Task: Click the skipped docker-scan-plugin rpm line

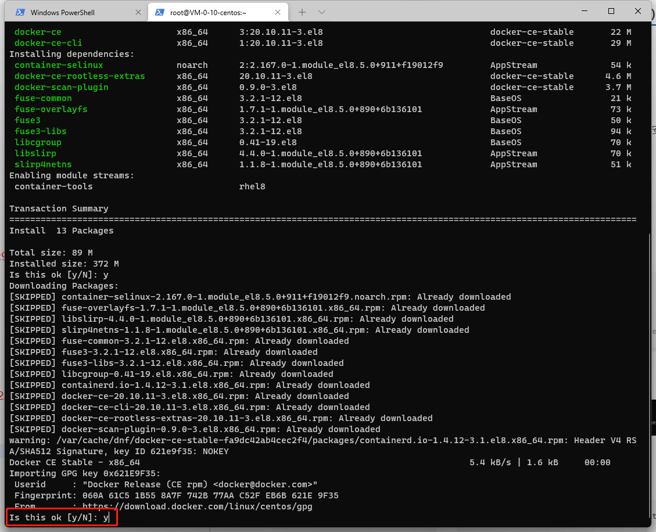Action: pyautogui.click(x=195, y=429)
